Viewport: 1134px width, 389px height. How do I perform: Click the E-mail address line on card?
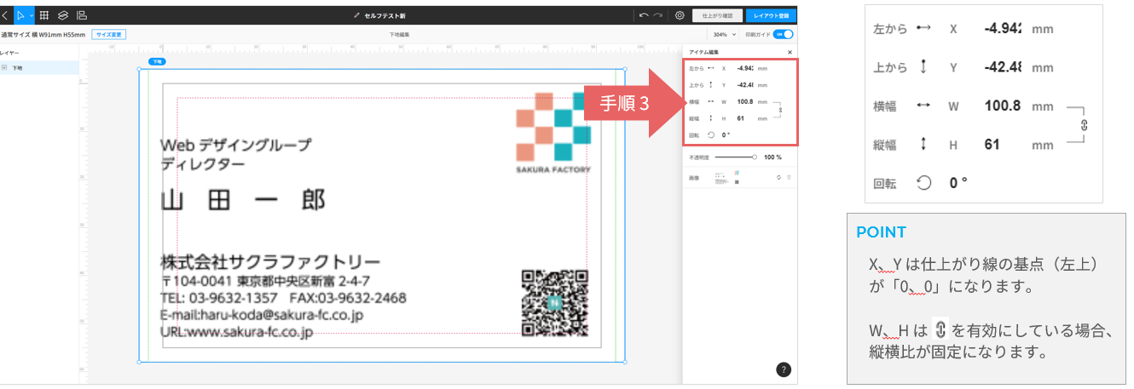point(263,315)
